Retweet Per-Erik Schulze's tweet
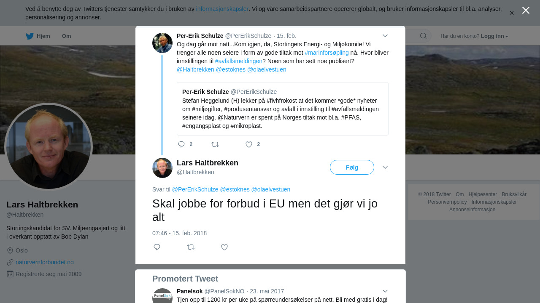Image resolution: width=540 pixels, height=303 pixels. click(215, 144)
